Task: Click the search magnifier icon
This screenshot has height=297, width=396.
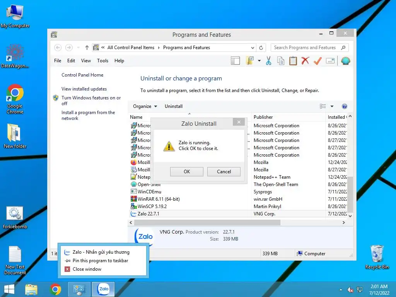Action: tap(343, 48)
